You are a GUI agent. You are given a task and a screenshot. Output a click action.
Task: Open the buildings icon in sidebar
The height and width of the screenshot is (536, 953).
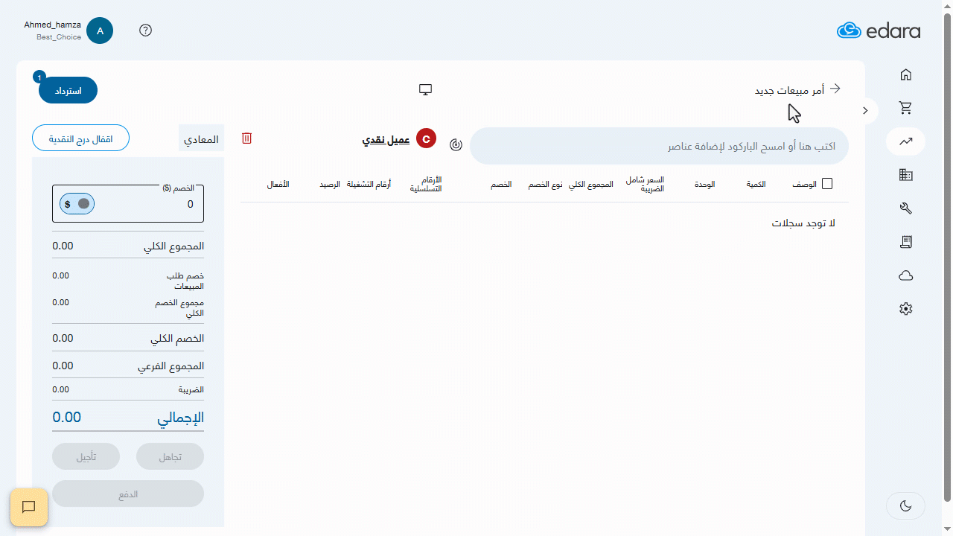coord(905,175)
